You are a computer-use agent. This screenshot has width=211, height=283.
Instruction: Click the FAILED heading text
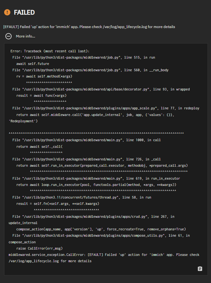(x=24, y=12)
